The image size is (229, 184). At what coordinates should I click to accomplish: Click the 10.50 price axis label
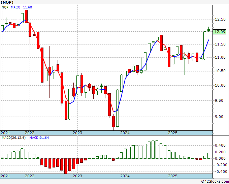pos(220,71)
